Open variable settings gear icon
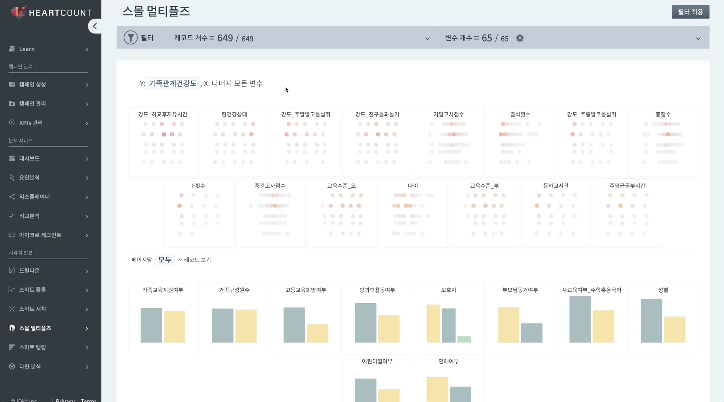The height and width of the screenshot is (402, 724). (x=520, y=38)
